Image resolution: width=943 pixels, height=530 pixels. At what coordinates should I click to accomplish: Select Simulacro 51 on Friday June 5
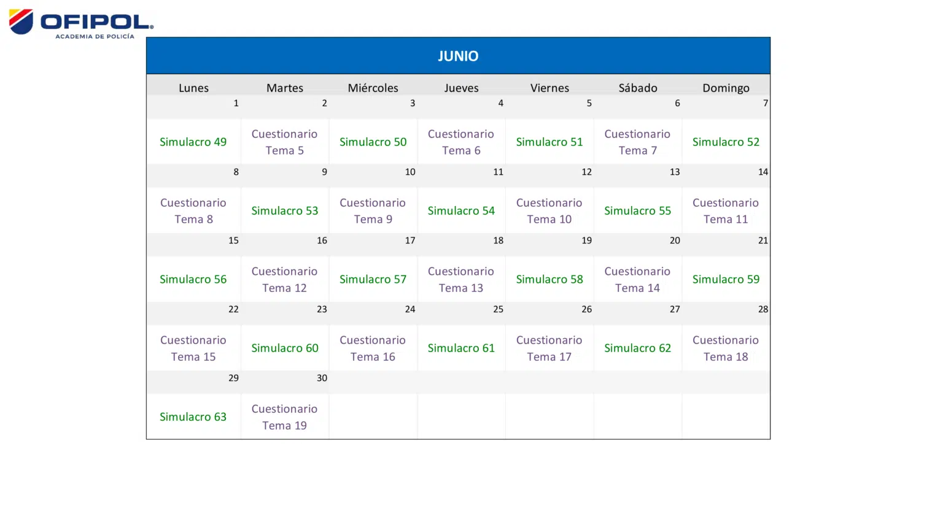tap(549, 142)
